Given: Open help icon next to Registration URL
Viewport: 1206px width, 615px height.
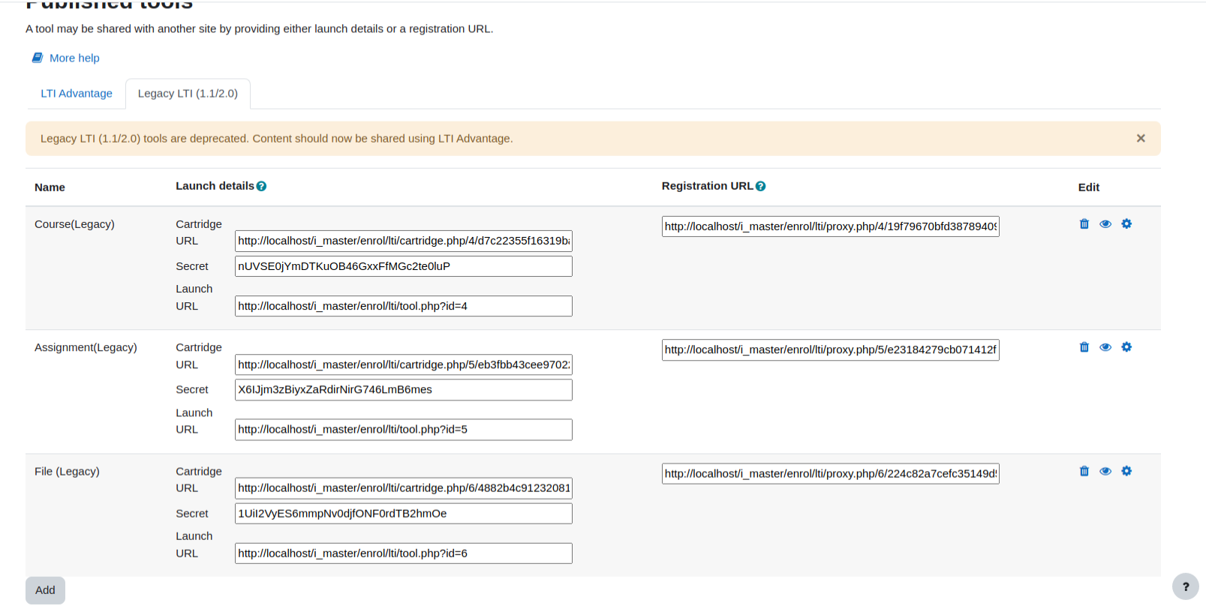Looking at the screenshot, I should tap(760, 186).
